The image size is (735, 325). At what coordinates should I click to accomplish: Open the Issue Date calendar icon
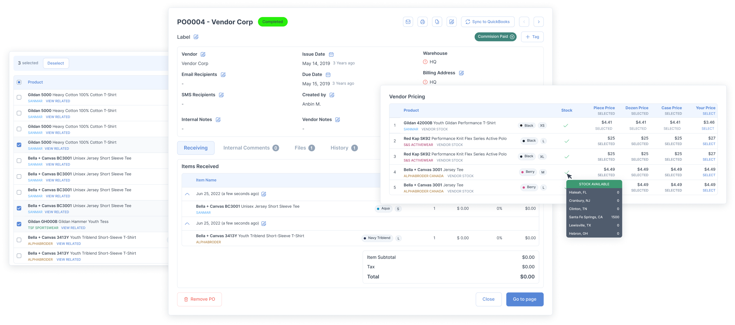[x=331, y=54]
